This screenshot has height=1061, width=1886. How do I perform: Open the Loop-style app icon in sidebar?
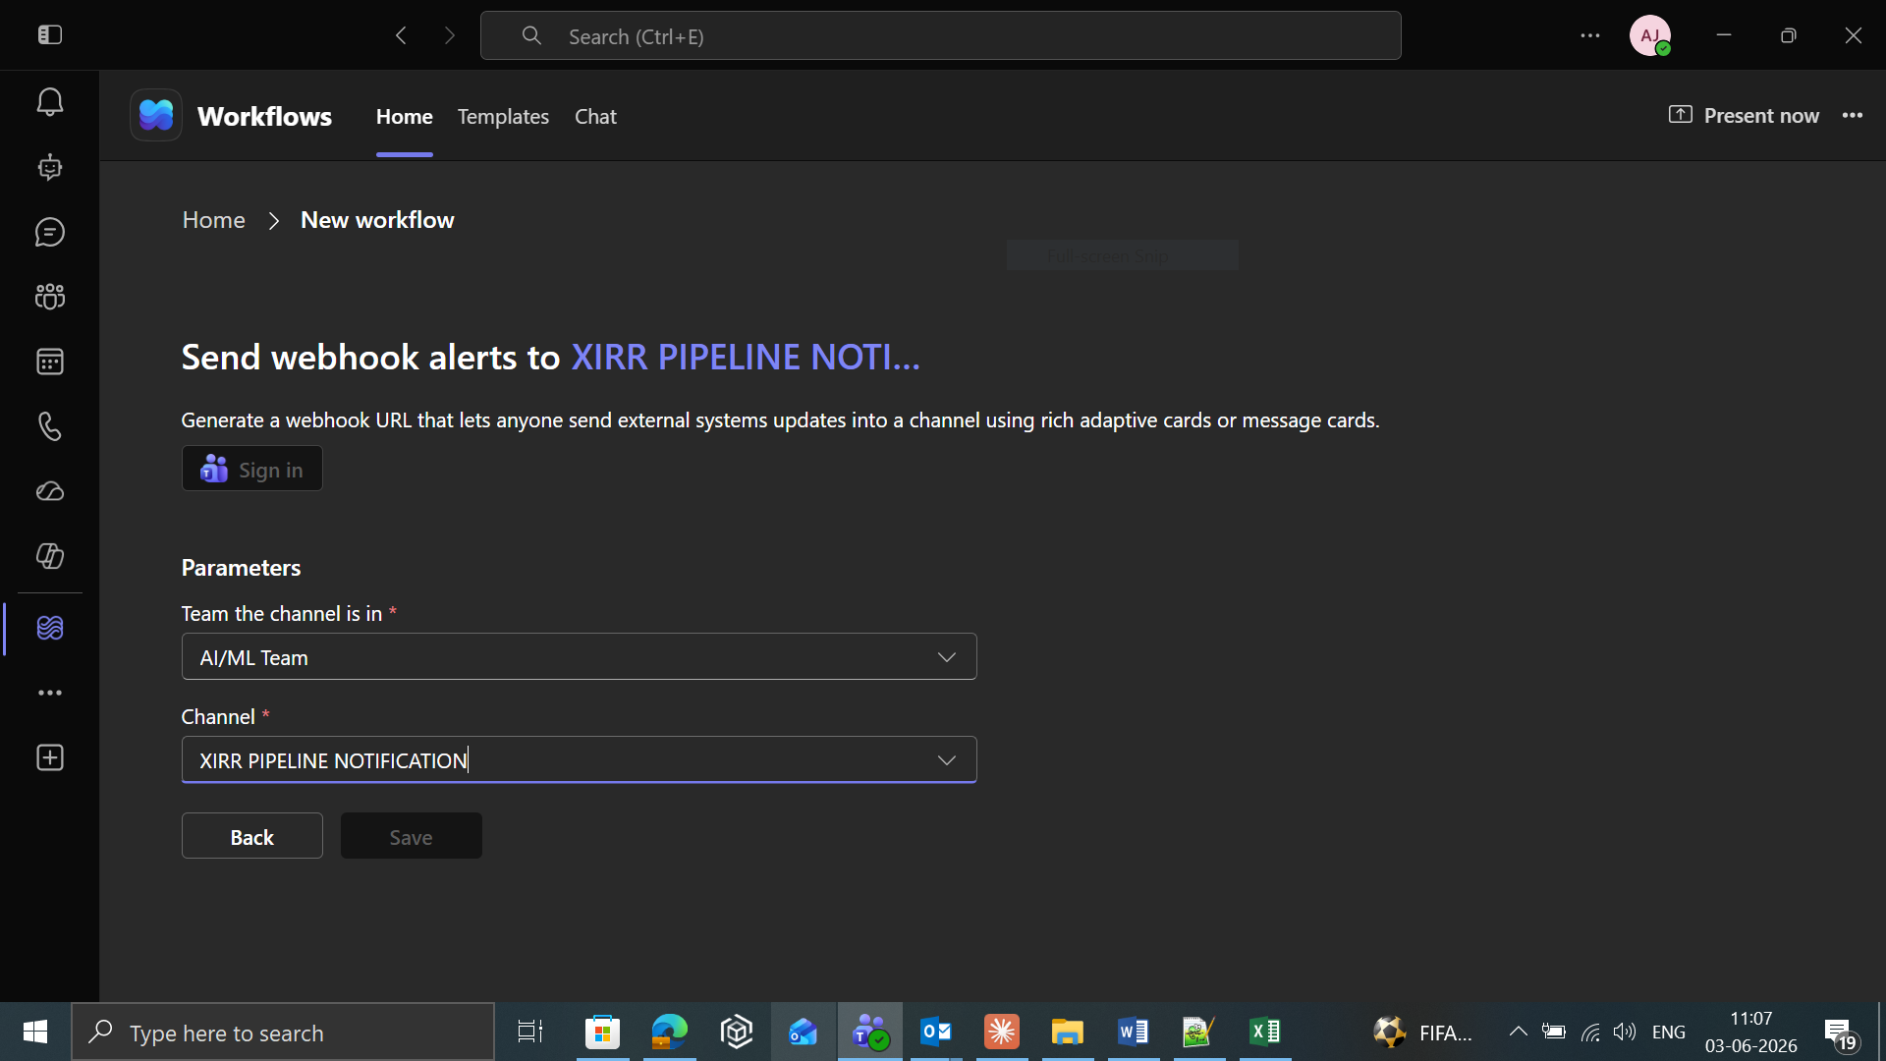[x=50, y=556]
